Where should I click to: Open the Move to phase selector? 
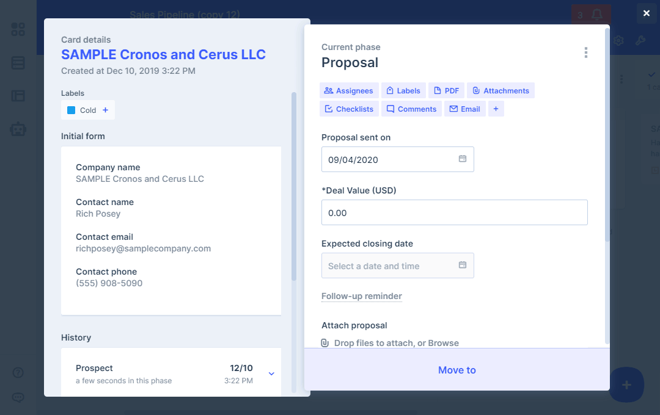(x=457, y=370)
